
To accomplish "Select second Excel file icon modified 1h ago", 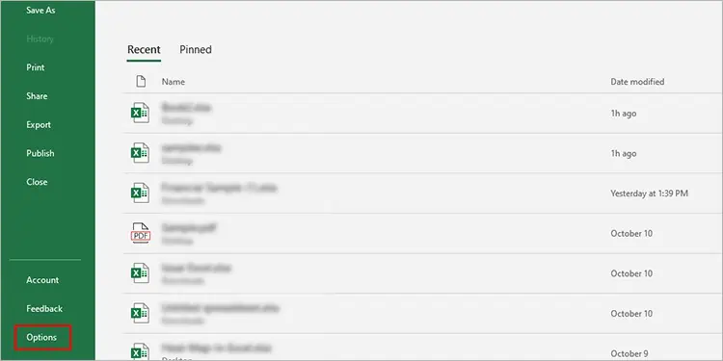I will coord(140,153).
